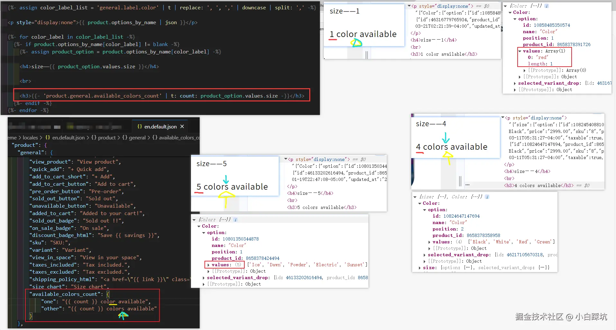This screenshot has height=330, width=616.
Task: Click the info icon in the values (5) console panel
Action: coord(235,220)
